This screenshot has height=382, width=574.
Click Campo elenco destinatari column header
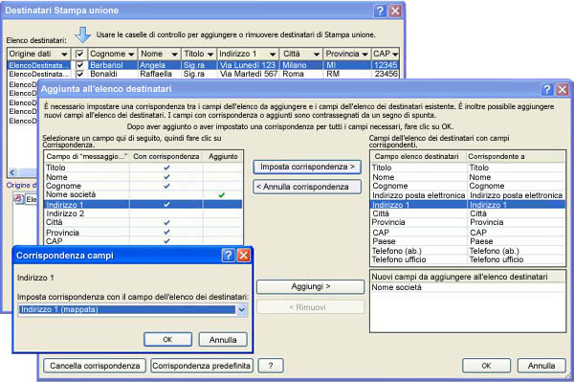pyautogui.click(x=418, y=156)
